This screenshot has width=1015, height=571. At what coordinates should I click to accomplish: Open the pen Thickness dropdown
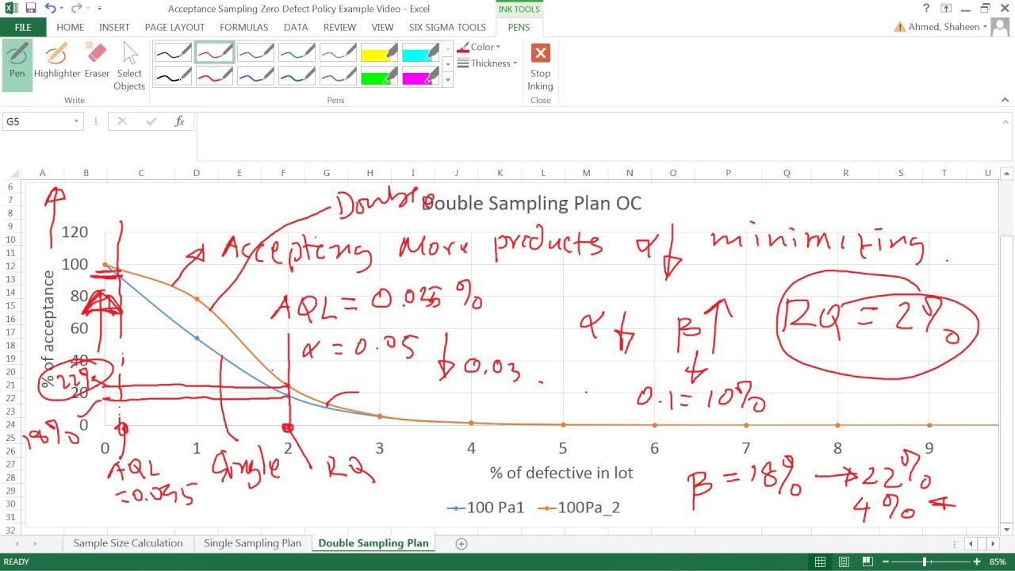[x=487, y=63]
